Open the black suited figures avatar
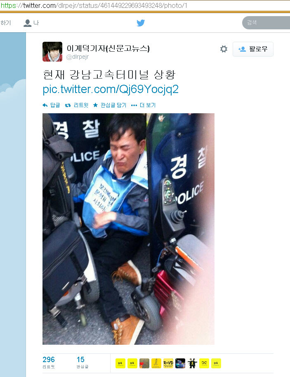This screenshot has height=377, width=290. click(192, 363)
